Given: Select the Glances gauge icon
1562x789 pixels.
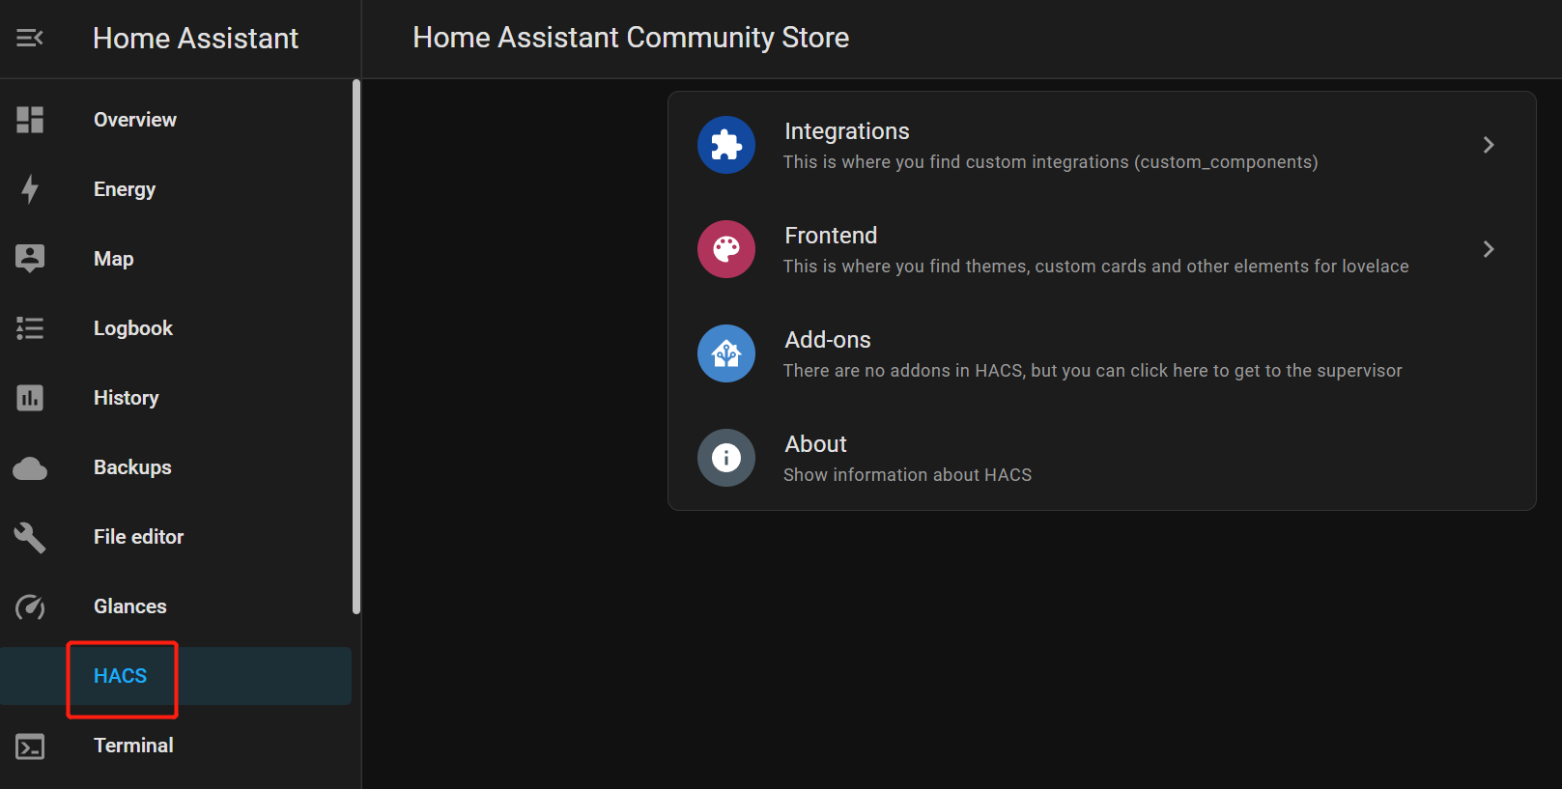Looking at the screenshot, I should pyautogui.click(x=30, y=607).
